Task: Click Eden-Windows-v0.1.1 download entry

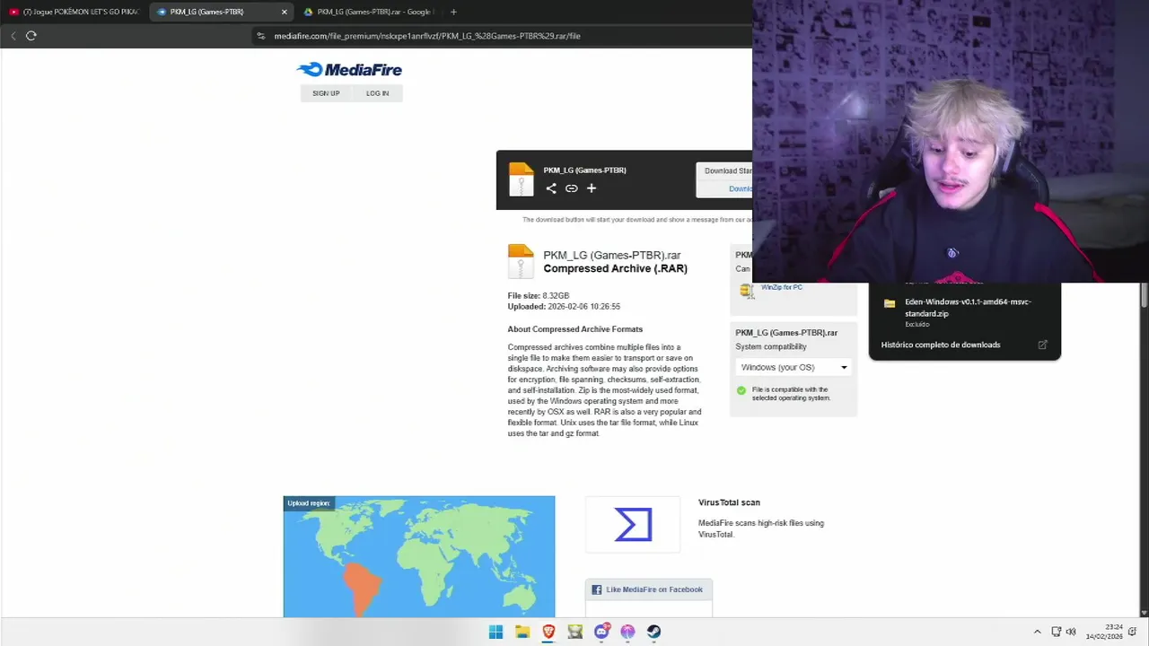Action: [x=965, y=311]
